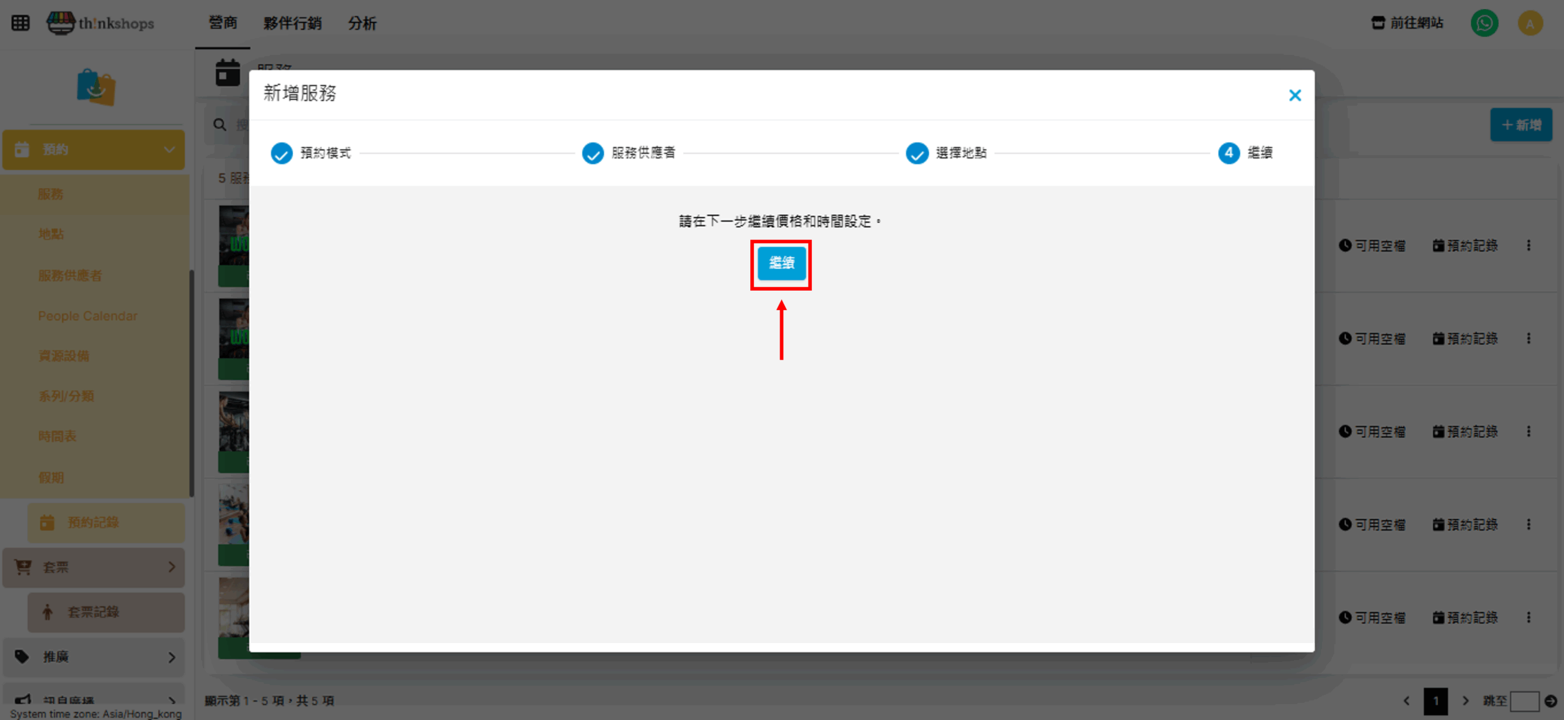Image resolution: width=1564 pixels, height=720 pixels.
Task: Switch to the 夥伴行銷 tab
Action: 292,23
